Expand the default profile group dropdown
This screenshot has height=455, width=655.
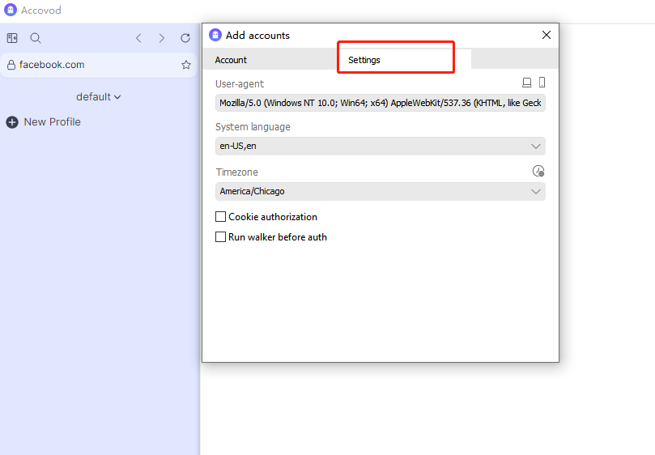(x=98, y=97)
